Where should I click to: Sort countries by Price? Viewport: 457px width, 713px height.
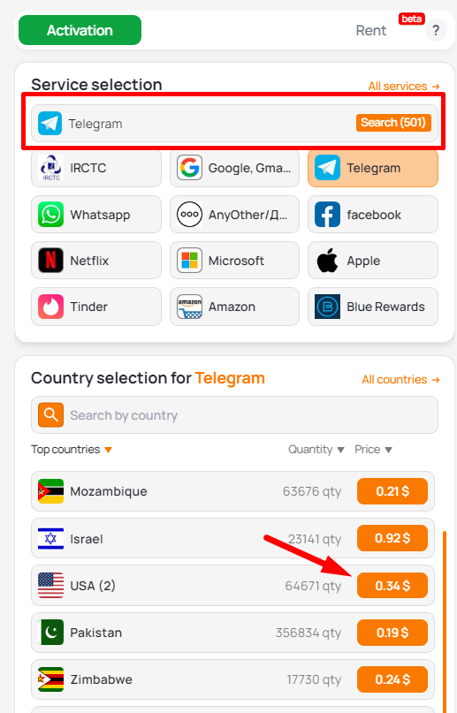[373, 449]
